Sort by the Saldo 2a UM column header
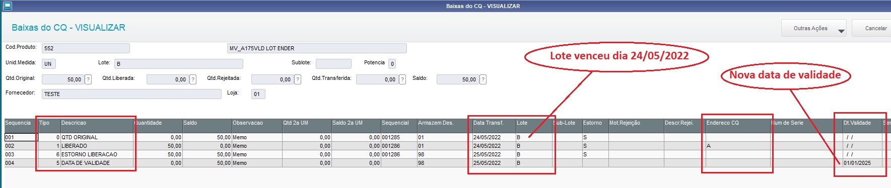Image resolution: width=891 pixels, height=188 pixels. (x=356, y=126)
